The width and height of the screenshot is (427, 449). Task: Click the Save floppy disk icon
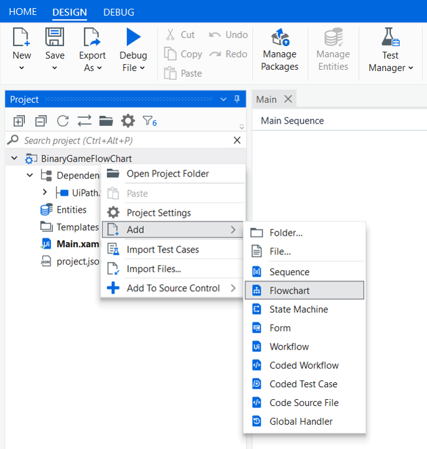(x=55, y=37)
